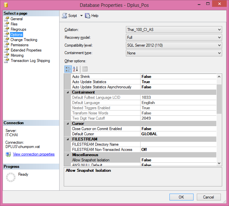Click the options grid scrollbar thumb

[x=219, y=99]
